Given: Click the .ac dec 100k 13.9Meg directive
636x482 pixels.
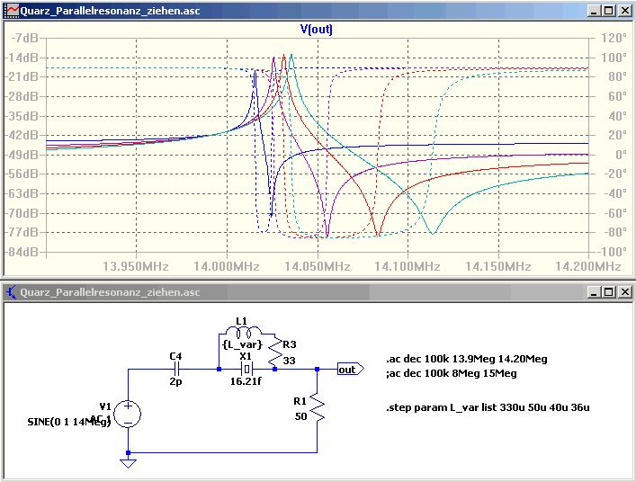Looking at the screenshot, I should click(467, 359).
